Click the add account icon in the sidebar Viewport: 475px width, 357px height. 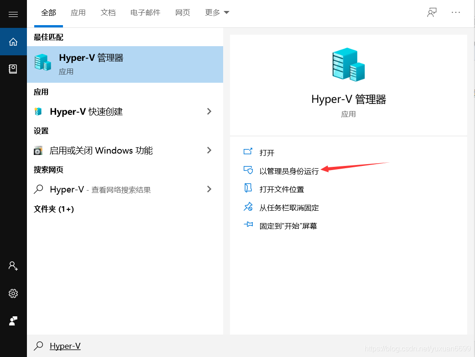click(x=13, y=266)
